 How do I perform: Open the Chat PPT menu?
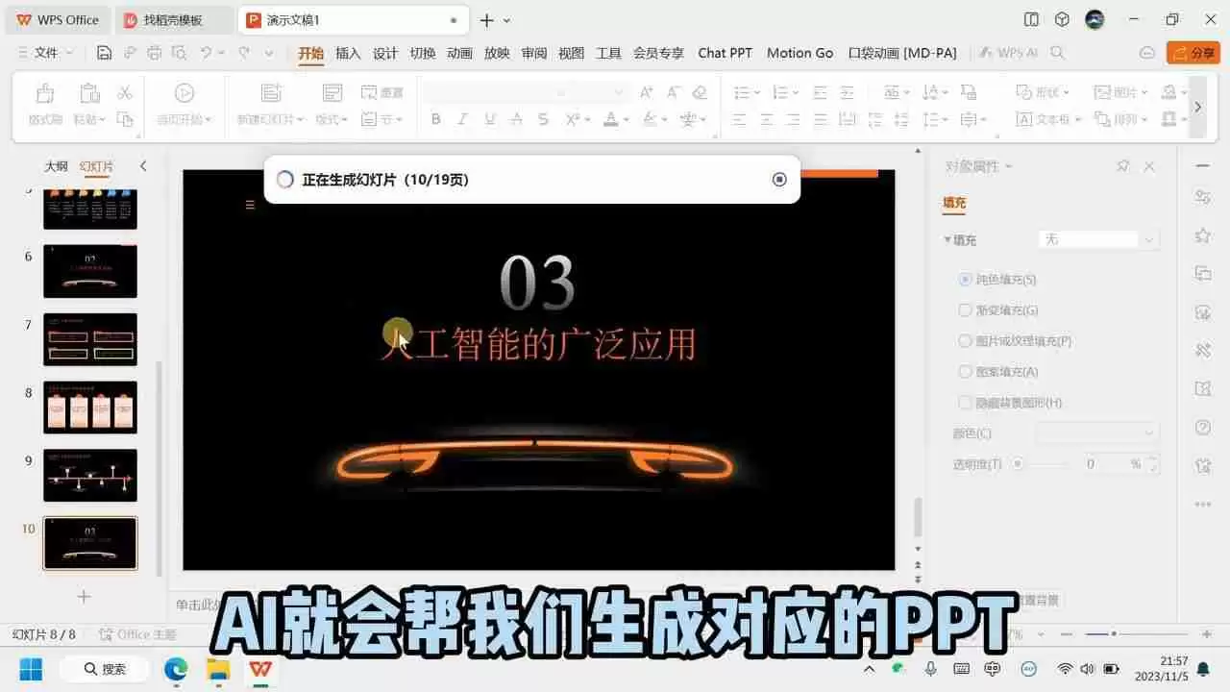(725, 53)
